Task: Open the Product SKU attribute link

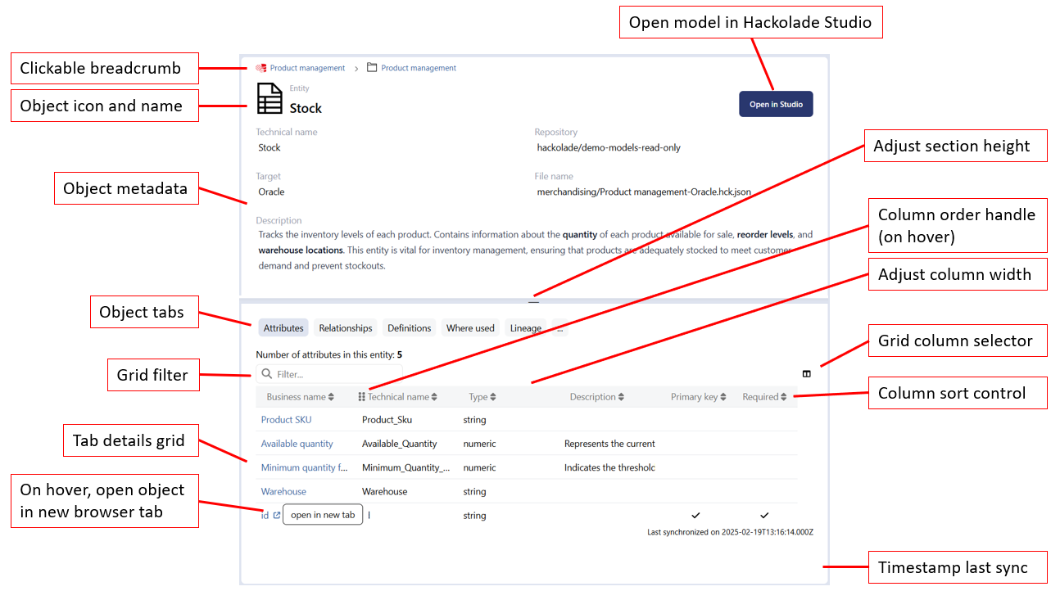Action: [x=286, y=420]
